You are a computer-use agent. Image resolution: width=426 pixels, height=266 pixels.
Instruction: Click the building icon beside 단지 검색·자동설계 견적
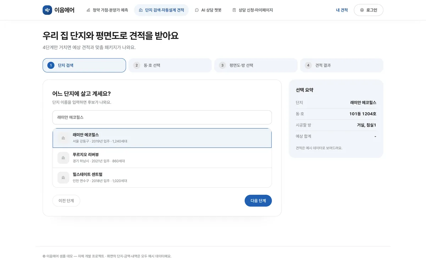[141, 10]
